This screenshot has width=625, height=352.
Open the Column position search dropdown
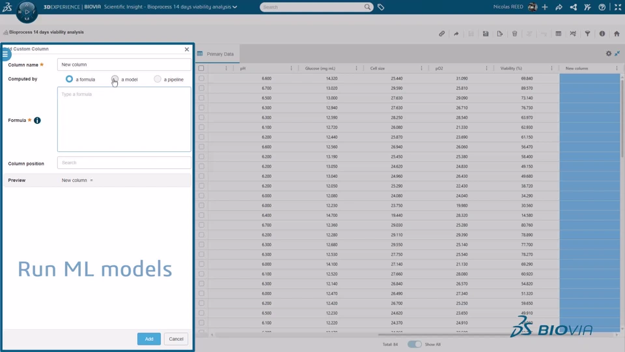124,162
